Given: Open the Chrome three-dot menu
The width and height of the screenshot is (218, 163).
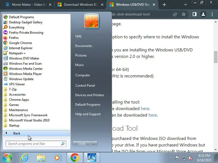Looking at the screenshot, I should 212,14.
